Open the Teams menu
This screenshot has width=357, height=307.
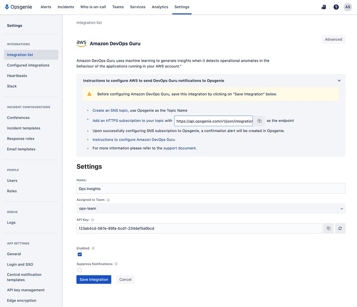(x=118, y=7)
